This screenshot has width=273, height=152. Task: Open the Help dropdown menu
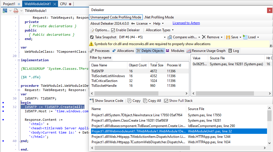click(x=158, y=24)
